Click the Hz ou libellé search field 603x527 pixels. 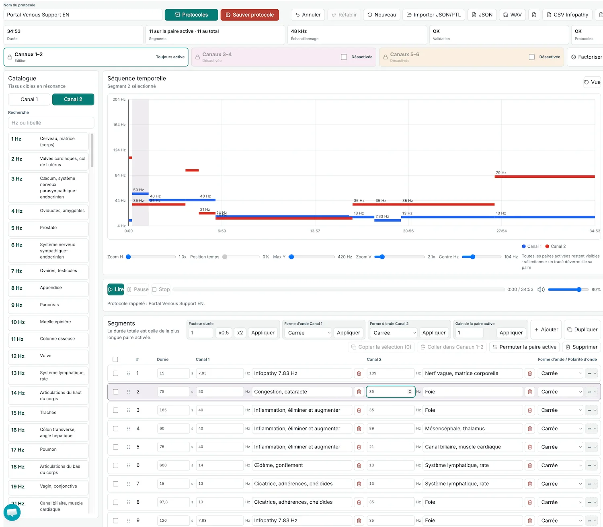[51, 123]
